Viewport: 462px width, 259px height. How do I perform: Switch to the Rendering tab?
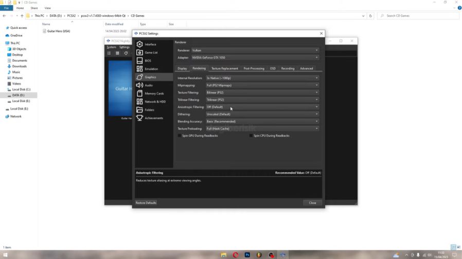click(x=199, y=68)
